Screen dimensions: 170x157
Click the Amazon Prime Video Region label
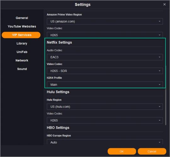coord(64,14)
